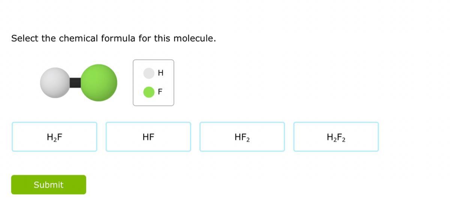This screenshot has width=450, height=200.
Task: Click the black bond between the atoms
Action: [x=75, y=83]
